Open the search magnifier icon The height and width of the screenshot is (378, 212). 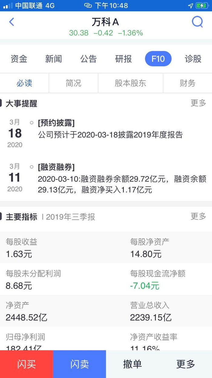pos(197,22)
